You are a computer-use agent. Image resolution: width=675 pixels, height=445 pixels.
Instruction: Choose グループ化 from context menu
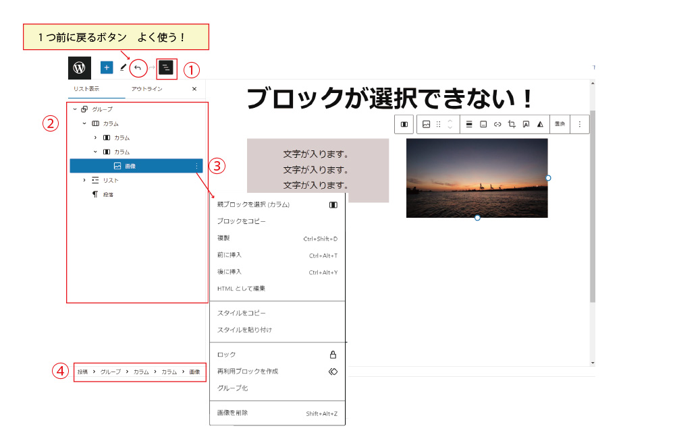click(277, 388)
